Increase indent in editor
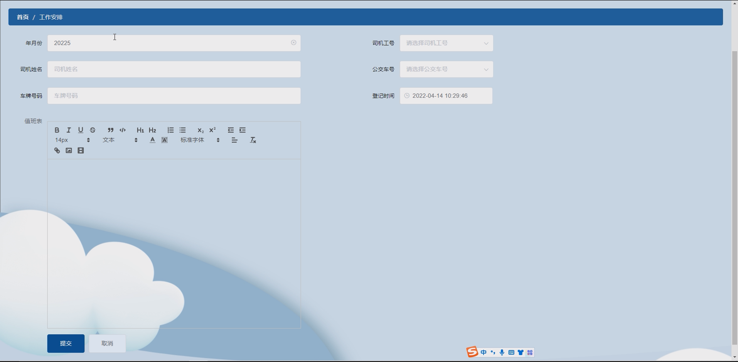Viewport: 738px width, 362px height. pos(243,130)
